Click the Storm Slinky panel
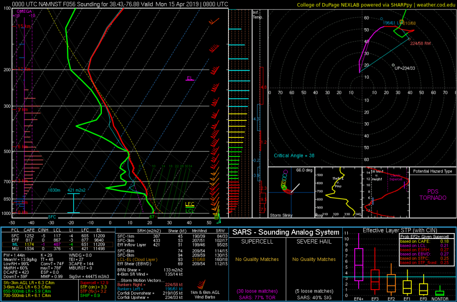This screenshot has height=302, width=457. point(291,193)
